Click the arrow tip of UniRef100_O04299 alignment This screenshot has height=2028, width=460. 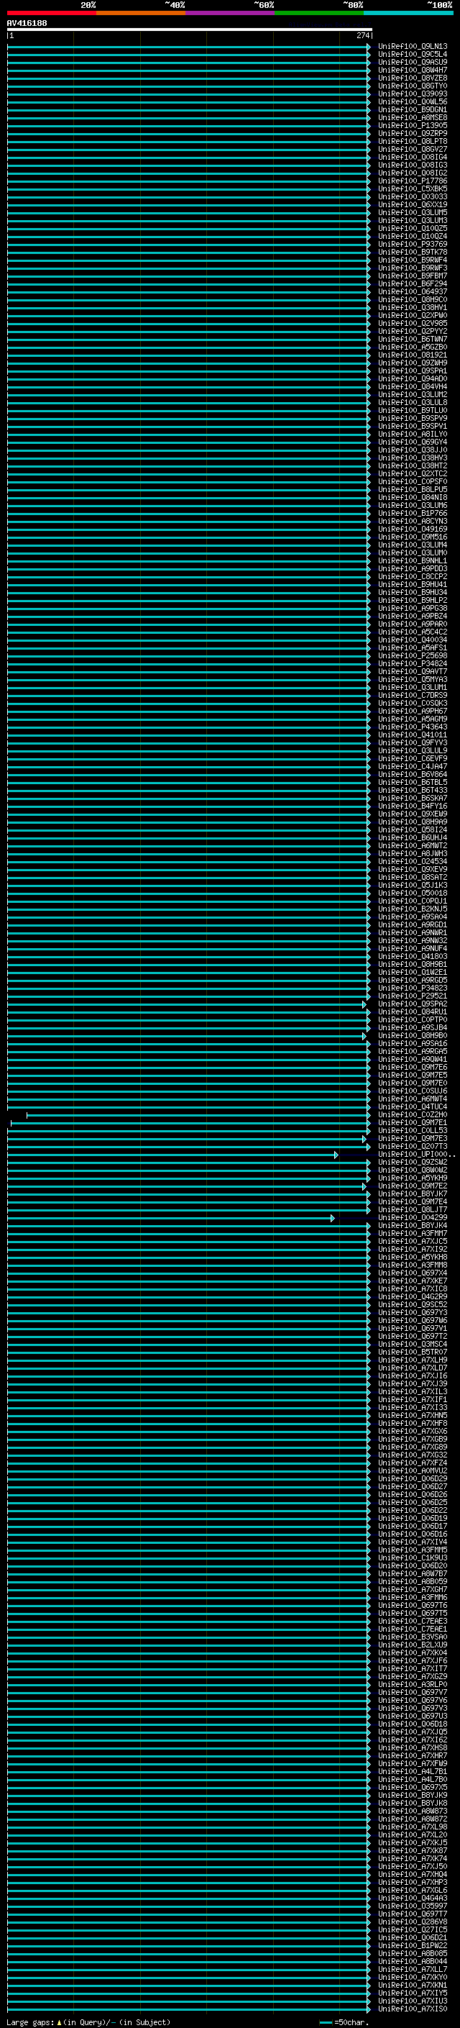coord(333,1218)
